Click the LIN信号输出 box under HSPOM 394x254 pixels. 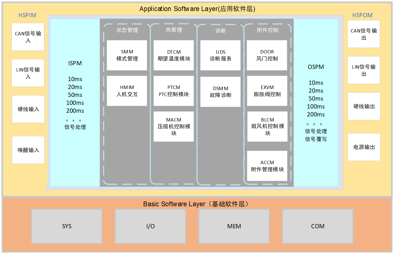[x=364, y=70]
